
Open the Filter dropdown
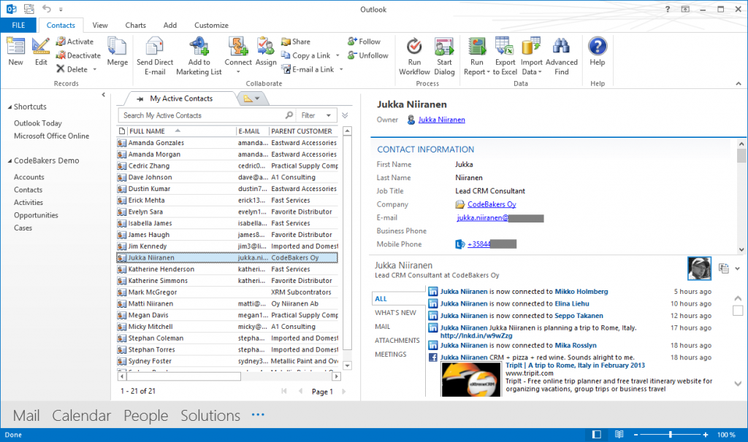click(316, 115)
